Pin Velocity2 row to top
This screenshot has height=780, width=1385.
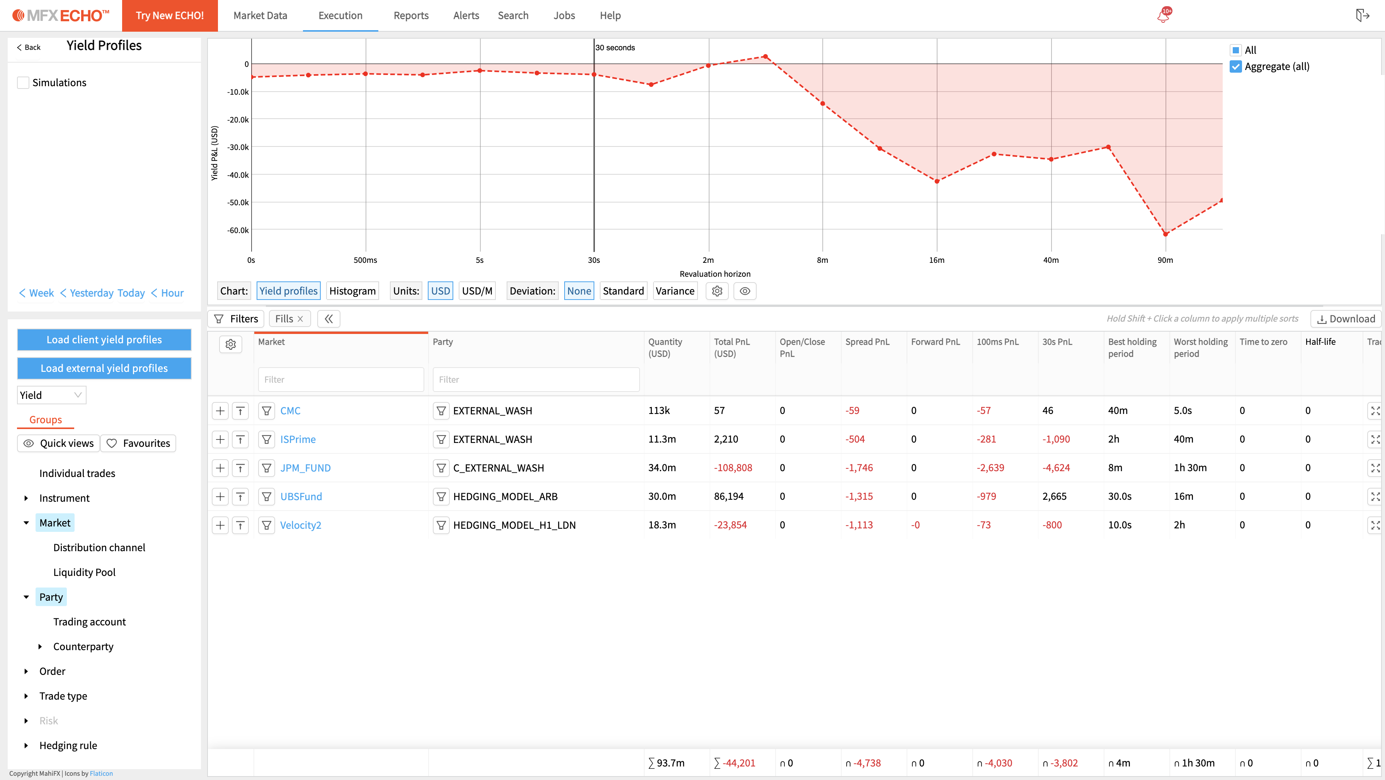pos(240,525)
